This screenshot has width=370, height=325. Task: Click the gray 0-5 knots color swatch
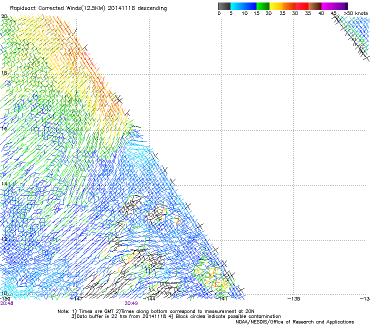coord(224,6)
